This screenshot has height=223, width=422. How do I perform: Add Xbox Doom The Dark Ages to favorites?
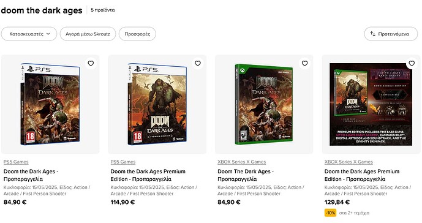coord(304,63)
